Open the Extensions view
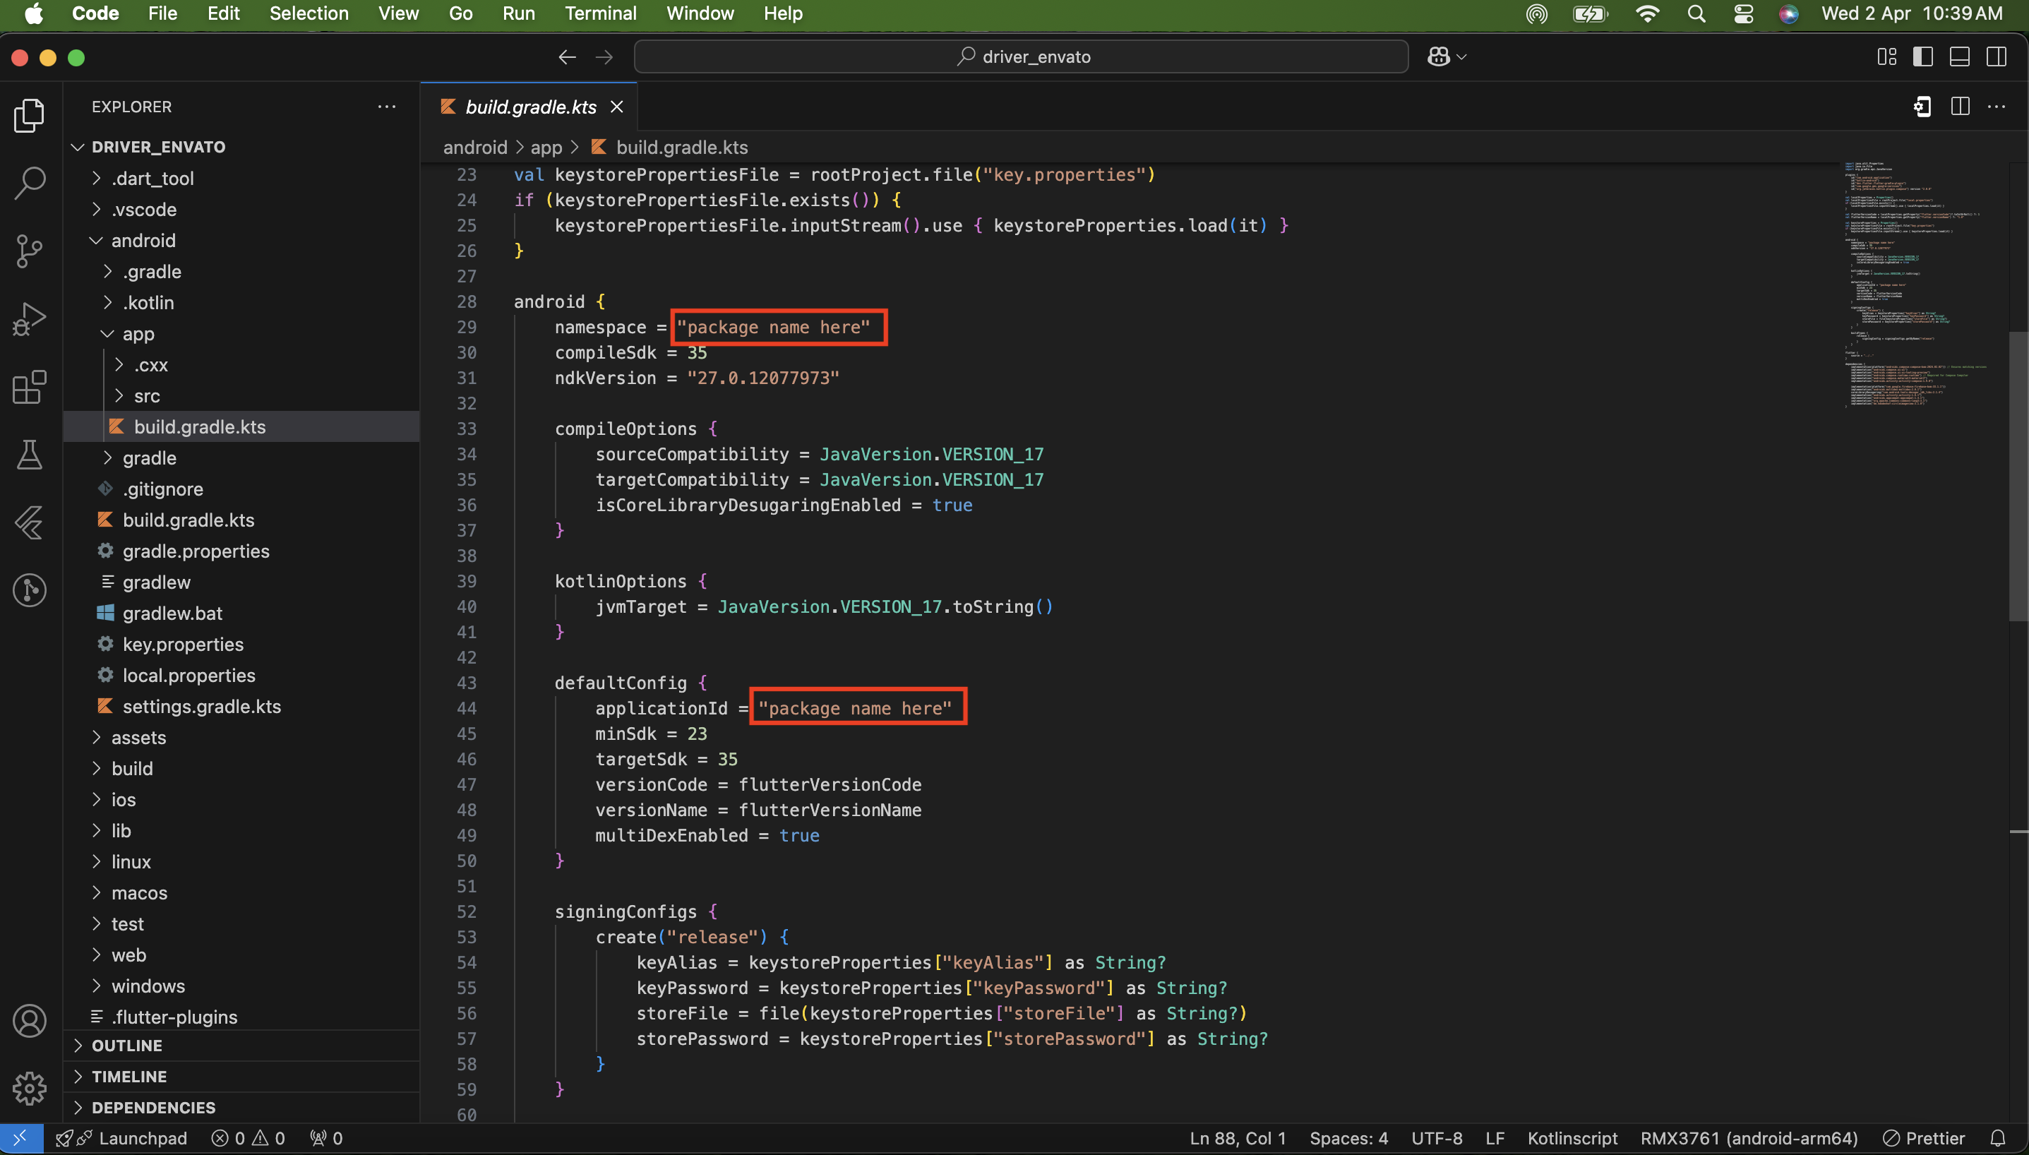Image resolution: width=2029 pixels, height=1155 pixels. [30, 387]
